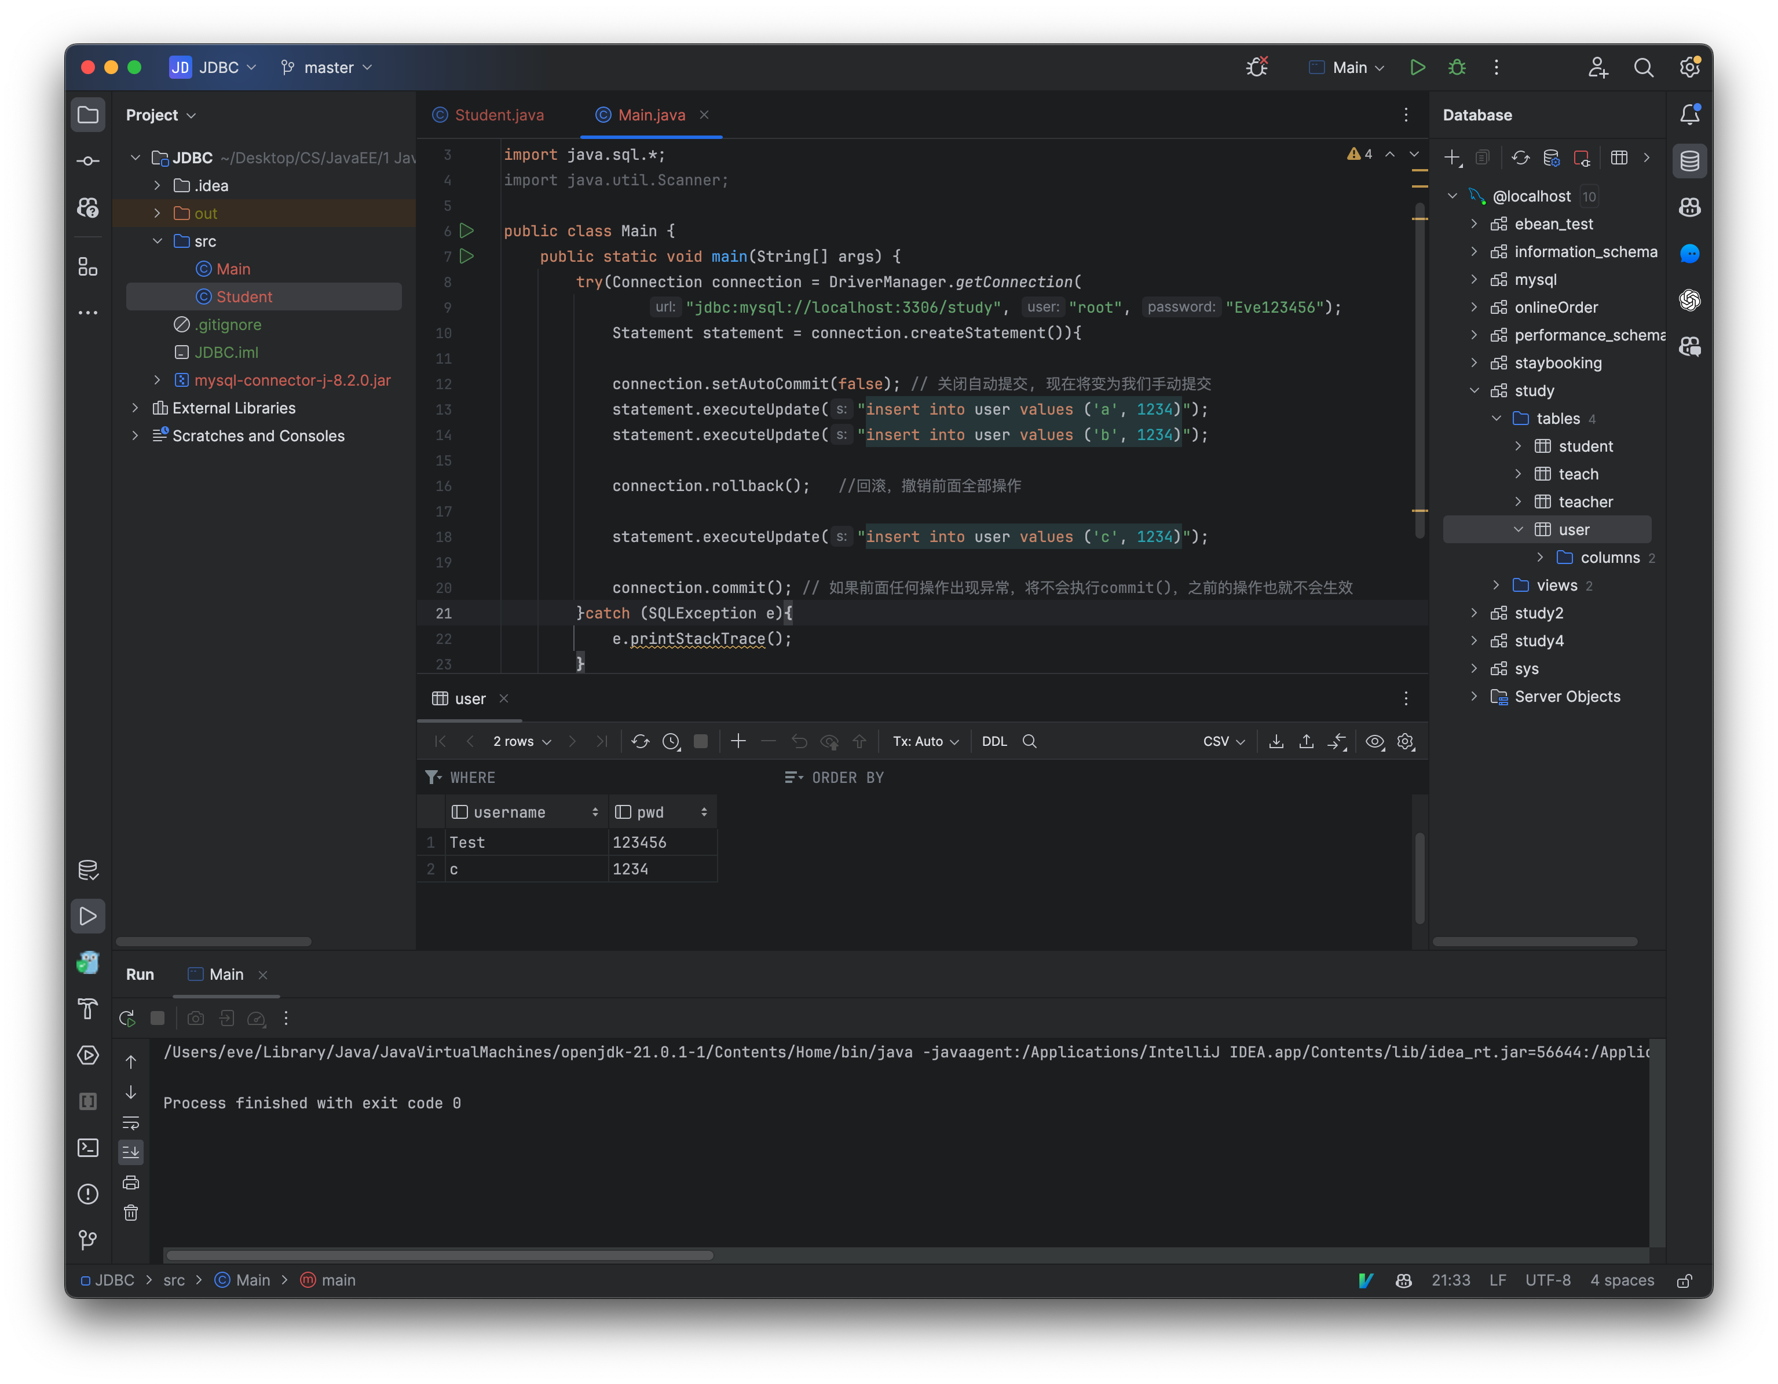The image size is (1778, 1384).
Task: Open Search Everywhere with the magnifier icon
Action: (x=1644, y=68)
